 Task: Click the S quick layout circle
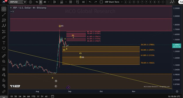click(x=163, y=2)
